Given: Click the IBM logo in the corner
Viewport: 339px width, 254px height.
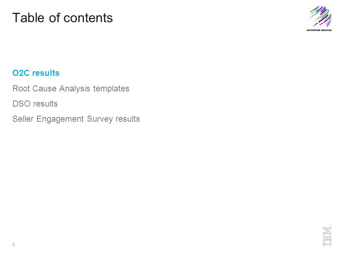Looking at the screenshot, I should [x=327, y=236].
